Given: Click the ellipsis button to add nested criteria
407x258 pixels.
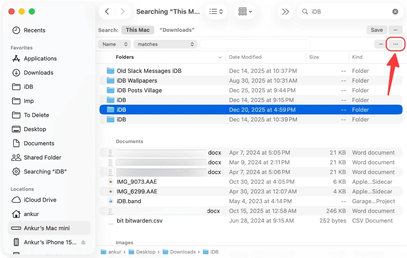Looking at the screenshot, I should click(395, 44).
